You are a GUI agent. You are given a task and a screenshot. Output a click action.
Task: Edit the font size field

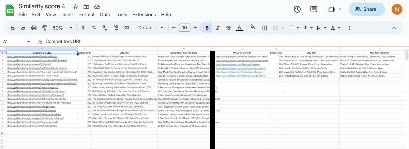pos(184,28)
